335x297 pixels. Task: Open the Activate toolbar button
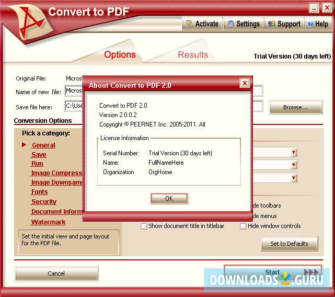point(202,24)
